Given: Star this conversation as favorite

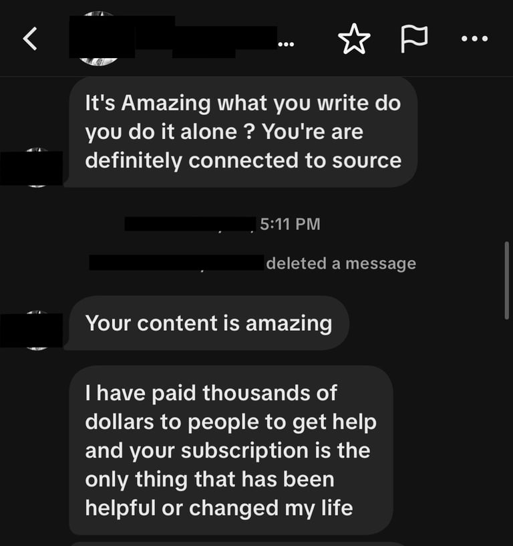Looking at the screenshot, I should coord(354,39).
